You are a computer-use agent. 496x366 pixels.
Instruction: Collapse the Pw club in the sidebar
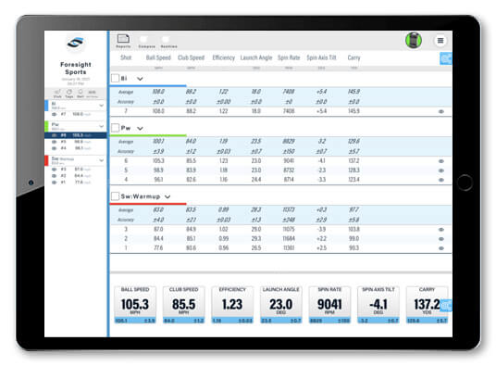(x=101, y=126)
